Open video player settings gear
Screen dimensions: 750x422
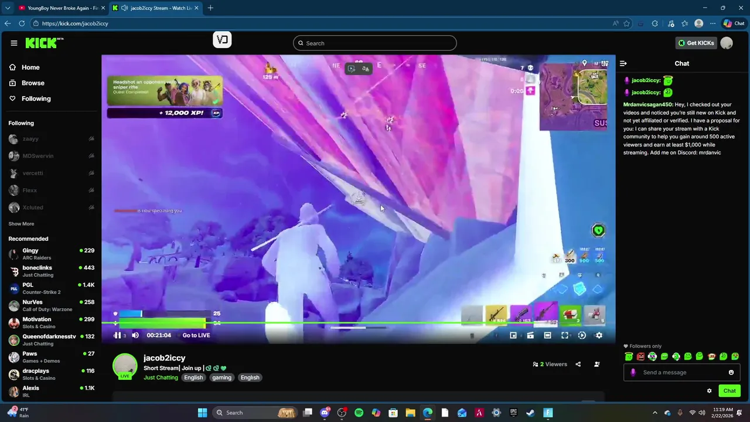[599, 335]
